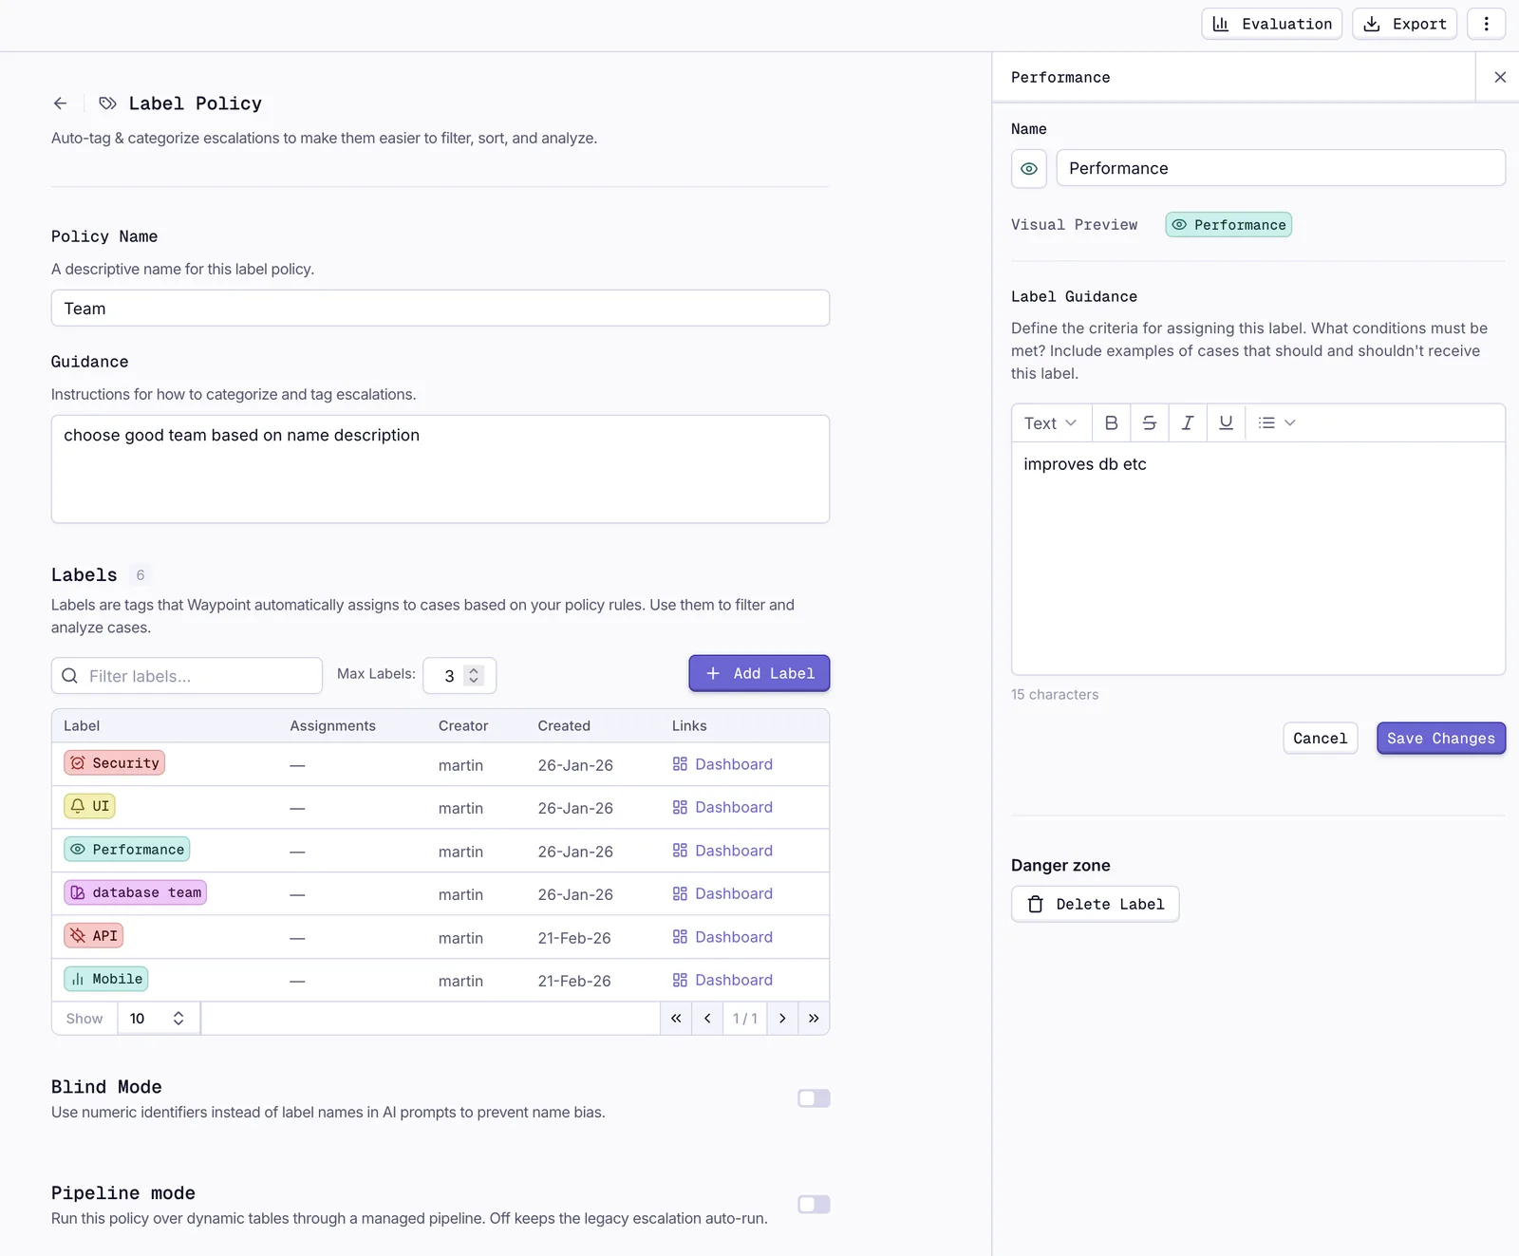Adjust the Max Labels stepper arrows
This screenshot has height=1256, width=1519.
(474, 676)
